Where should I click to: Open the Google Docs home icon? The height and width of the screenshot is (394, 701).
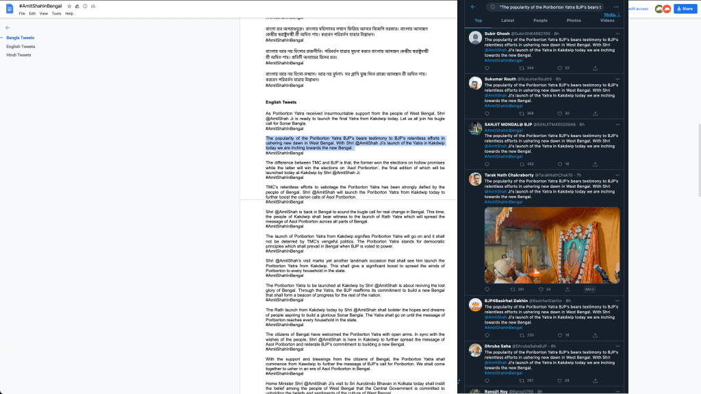click(x=10, y=9)
